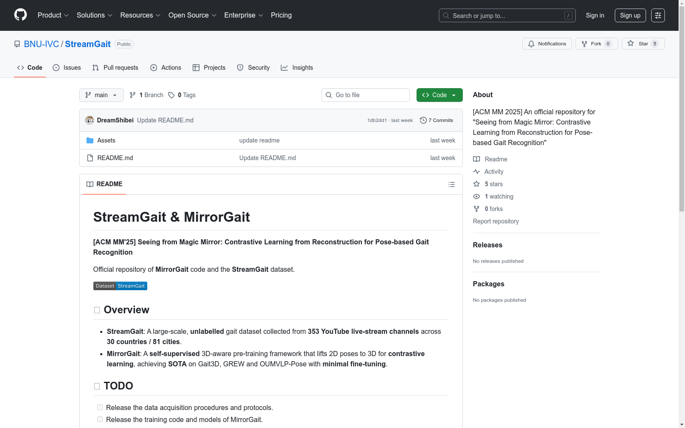The width and height of the screenshot is (685, 428).
Task: Toggle the data acquisition procedures checkbox
Action: [x=100, y=407]
